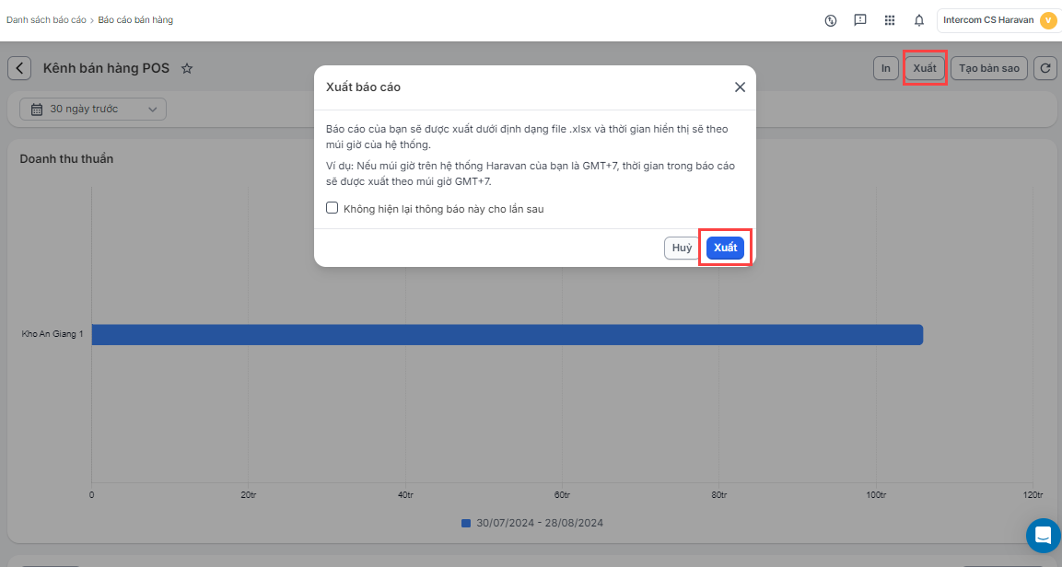Screen dimensions: 1062x567
Task: Open the 30 ngày trước date dropdown
Action: click(93, 109)
